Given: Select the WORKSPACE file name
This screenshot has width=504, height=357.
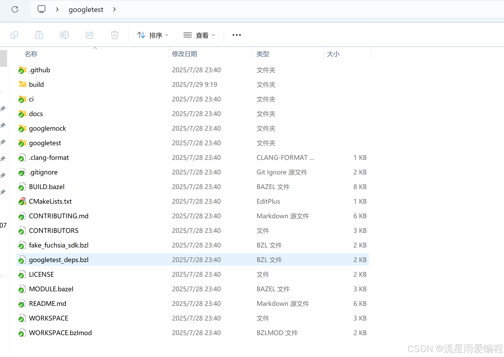Looking at the screenshot, I should (49, 318).
